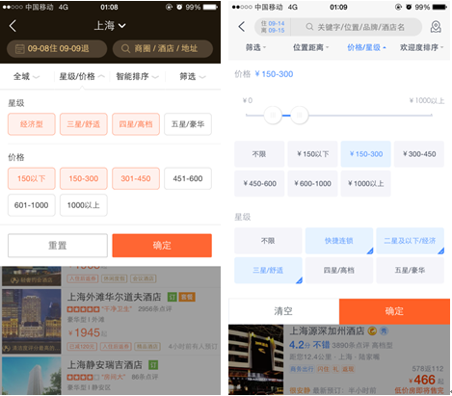Deselect the 150以下 price option
The image size is (452, 396).
[x=32, y=178]
